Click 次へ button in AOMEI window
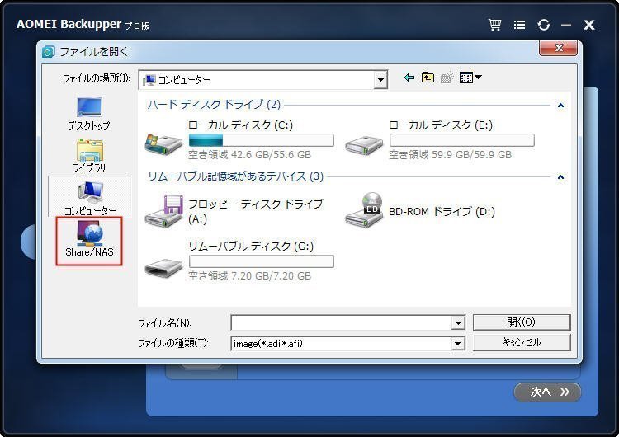 547,392
